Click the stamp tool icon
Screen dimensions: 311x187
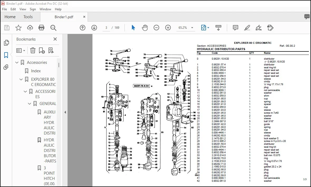[270, 28]
